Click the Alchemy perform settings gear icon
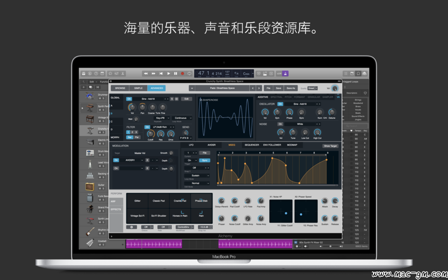The width and height of the screenshot is (448, 280). coord(131,227)
